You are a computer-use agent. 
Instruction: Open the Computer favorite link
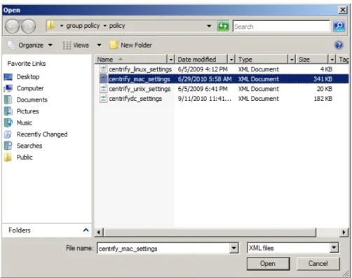coord(30,88)
